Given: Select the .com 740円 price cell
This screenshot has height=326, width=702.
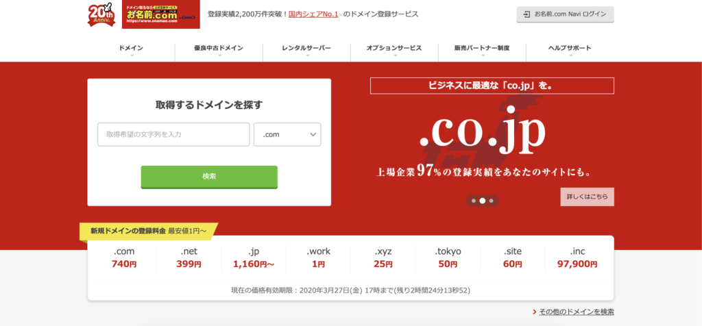Looking at the screenshot, I should (x=124, y=258).
